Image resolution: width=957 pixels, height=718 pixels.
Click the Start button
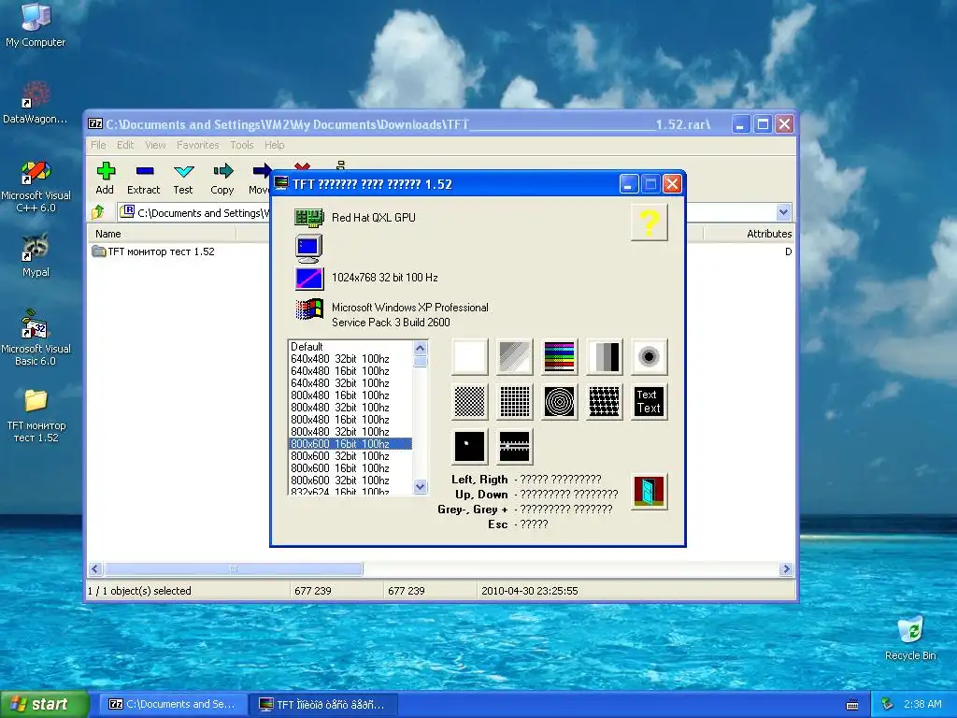click(44, 705)
